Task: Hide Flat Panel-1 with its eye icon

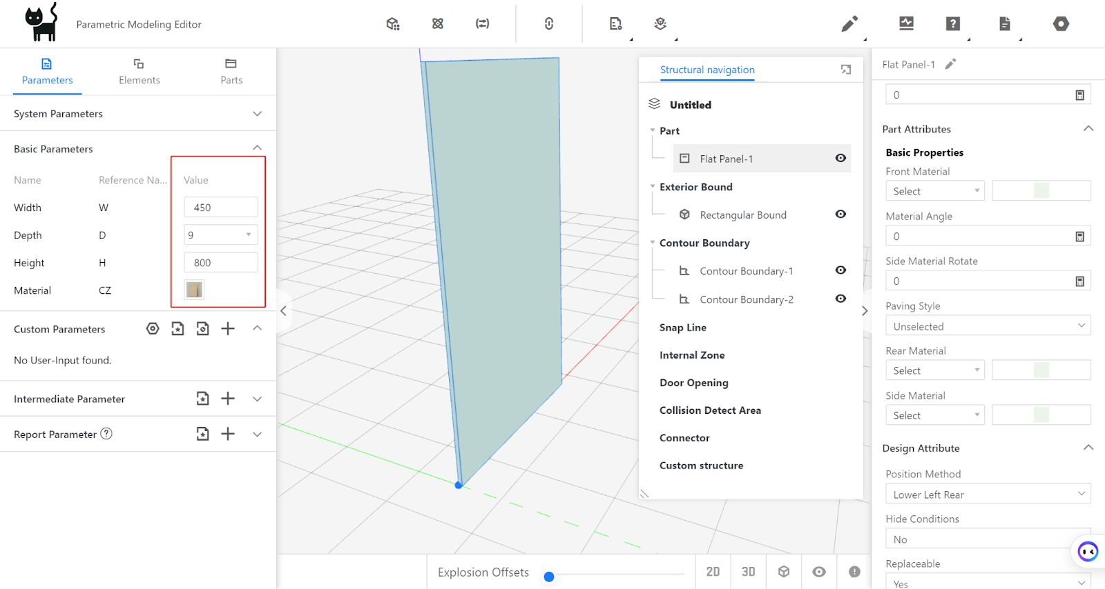Action: pyautogui.click(x=840, y=158)
